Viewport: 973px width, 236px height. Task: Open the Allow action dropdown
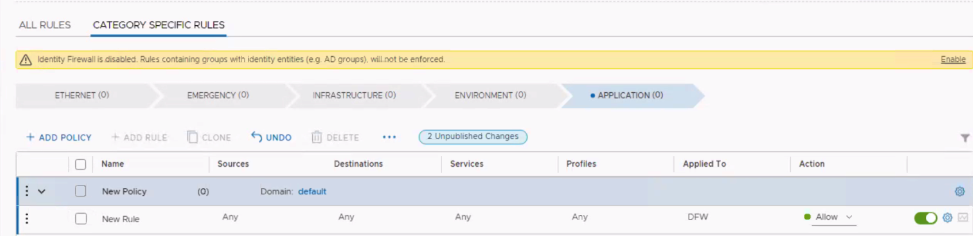[833, 217]
